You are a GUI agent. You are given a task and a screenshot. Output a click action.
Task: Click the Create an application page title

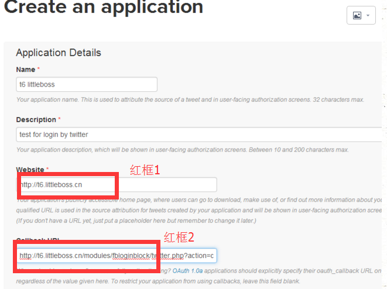point(104,8)
